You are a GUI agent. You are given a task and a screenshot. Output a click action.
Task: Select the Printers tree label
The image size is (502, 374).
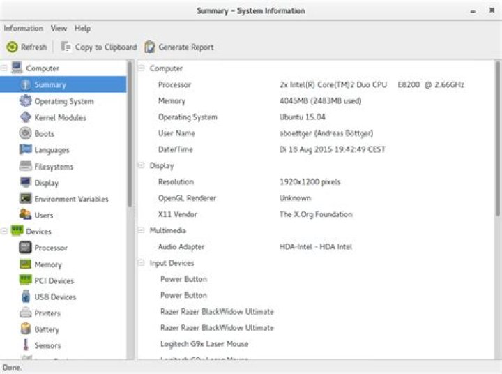47,313
